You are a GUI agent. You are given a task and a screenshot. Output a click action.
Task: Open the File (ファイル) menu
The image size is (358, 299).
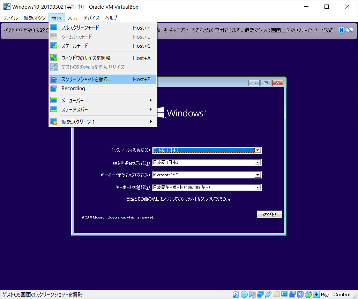[x=10, y=18]
